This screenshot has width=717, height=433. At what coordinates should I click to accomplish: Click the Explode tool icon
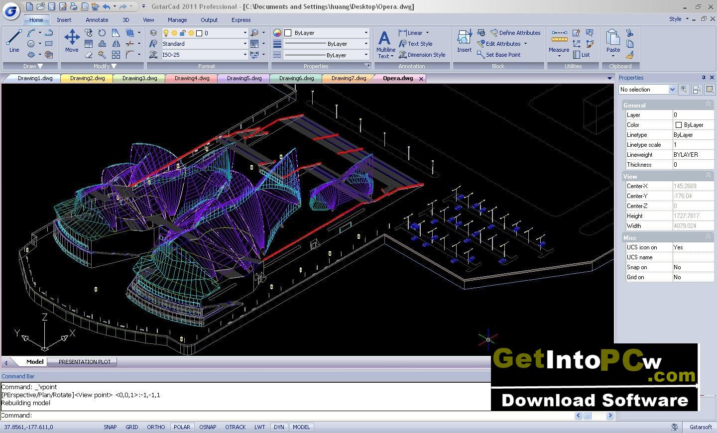[x=102, y=55]
